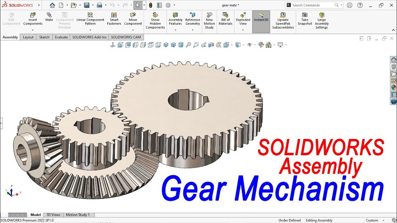Image resolution: width=397 pixels, height=223 pixels.
Task: Click the Home welcome icon
Action: pyautogui.click(x=52, y=5)
